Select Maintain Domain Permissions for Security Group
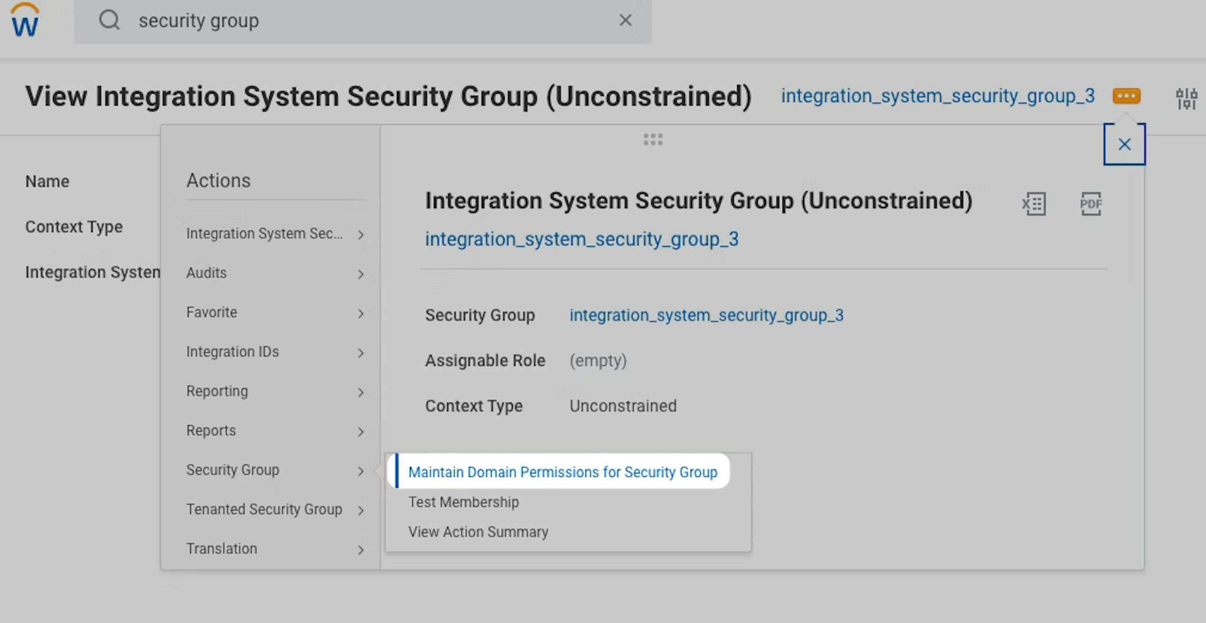Screen dimensions: 1206x623 562,472
